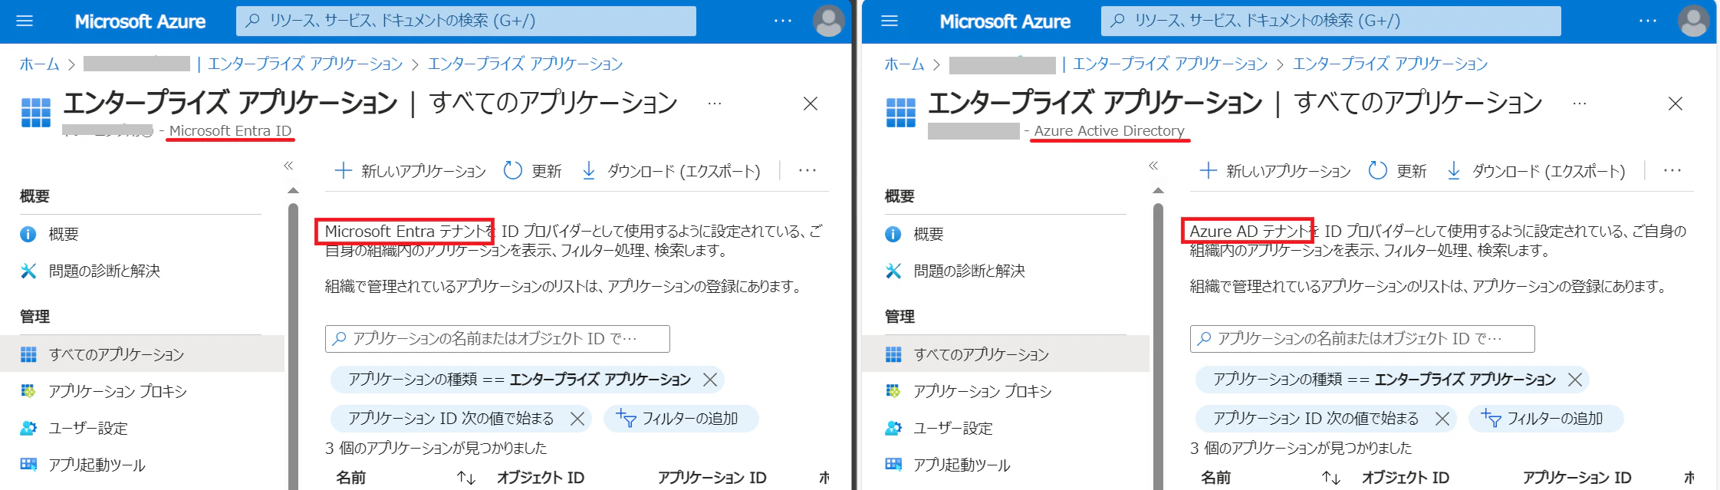Open hamburger menu in left Microsoft Entra ID portal
Viewport: 1720px width, 490px height.
25,21
